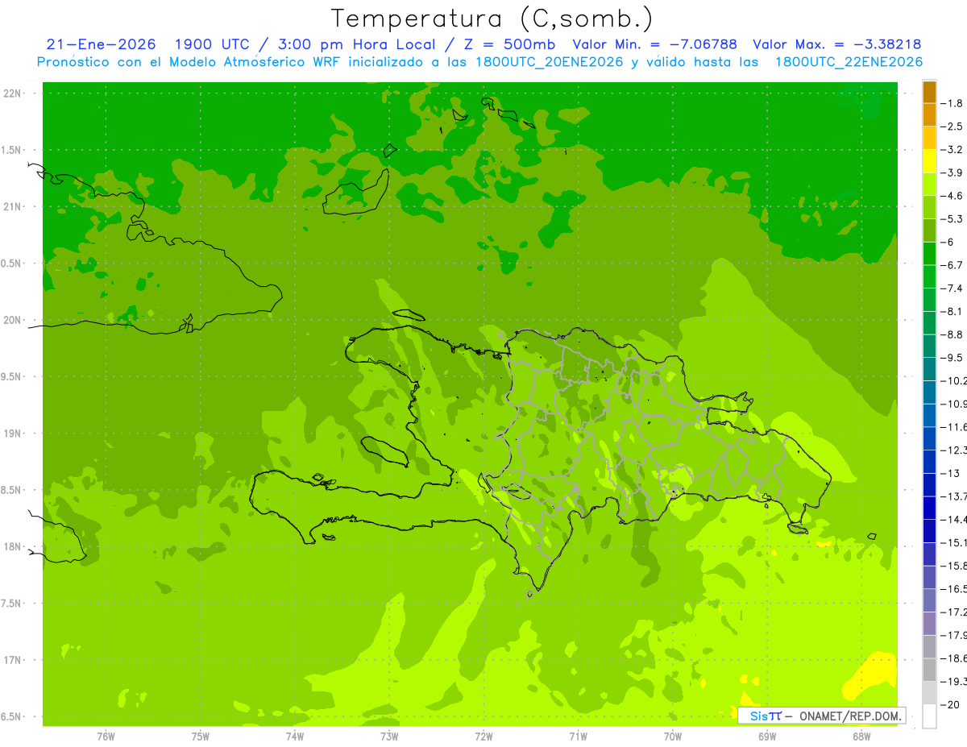This screenshot has width=967, height=747.
Task: Click the title "Temperatura (C,somb.)"
Action: coord(492,19)
